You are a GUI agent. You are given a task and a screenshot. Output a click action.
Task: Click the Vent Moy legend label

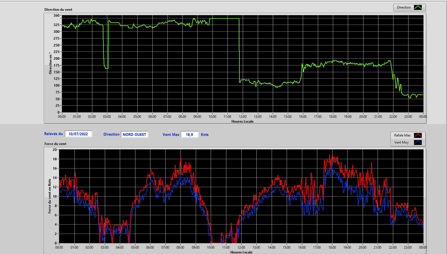[401, 142]
